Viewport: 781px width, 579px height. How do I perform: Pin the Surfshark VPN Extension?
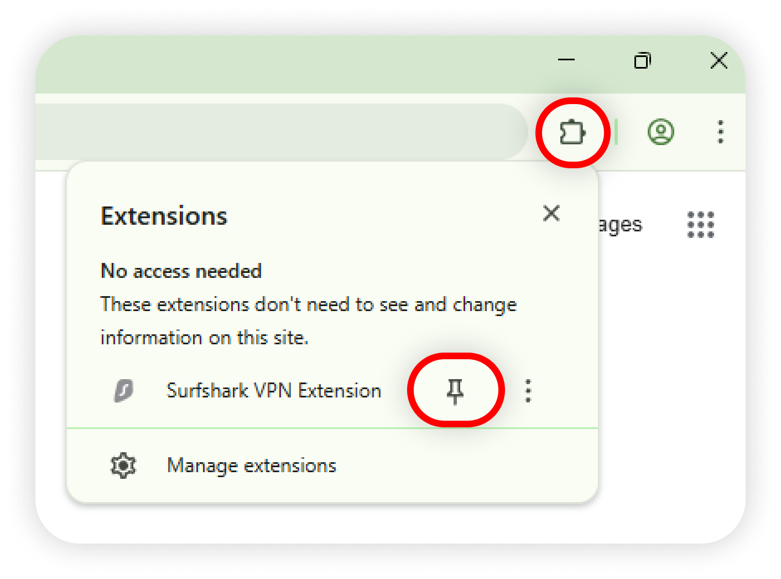[x=455, y=391]
